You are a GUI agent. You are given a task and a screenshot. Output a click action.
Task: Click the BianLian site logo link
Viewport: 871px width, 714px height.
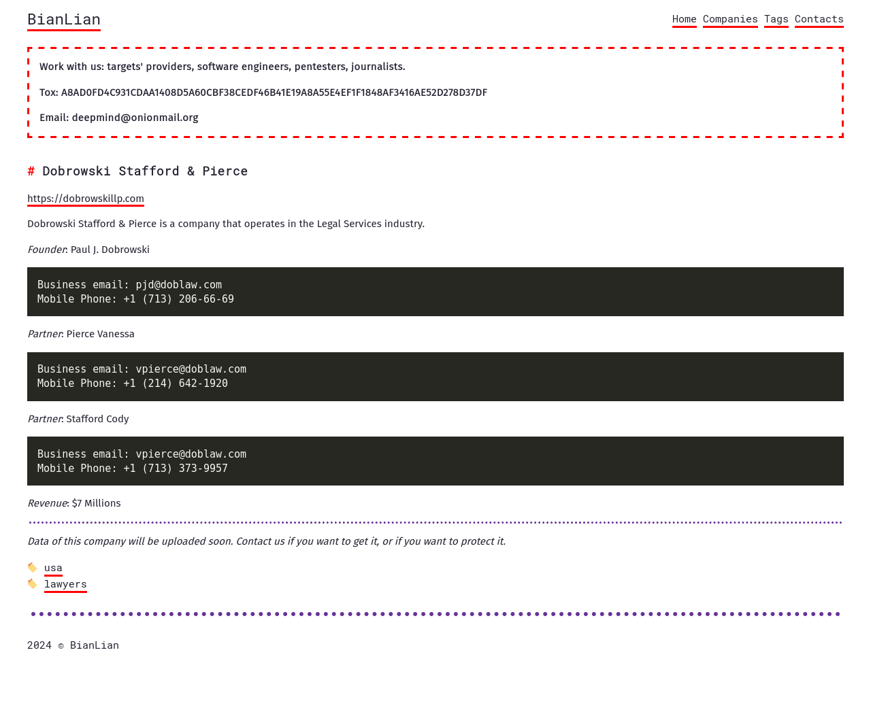click(64, 20)
